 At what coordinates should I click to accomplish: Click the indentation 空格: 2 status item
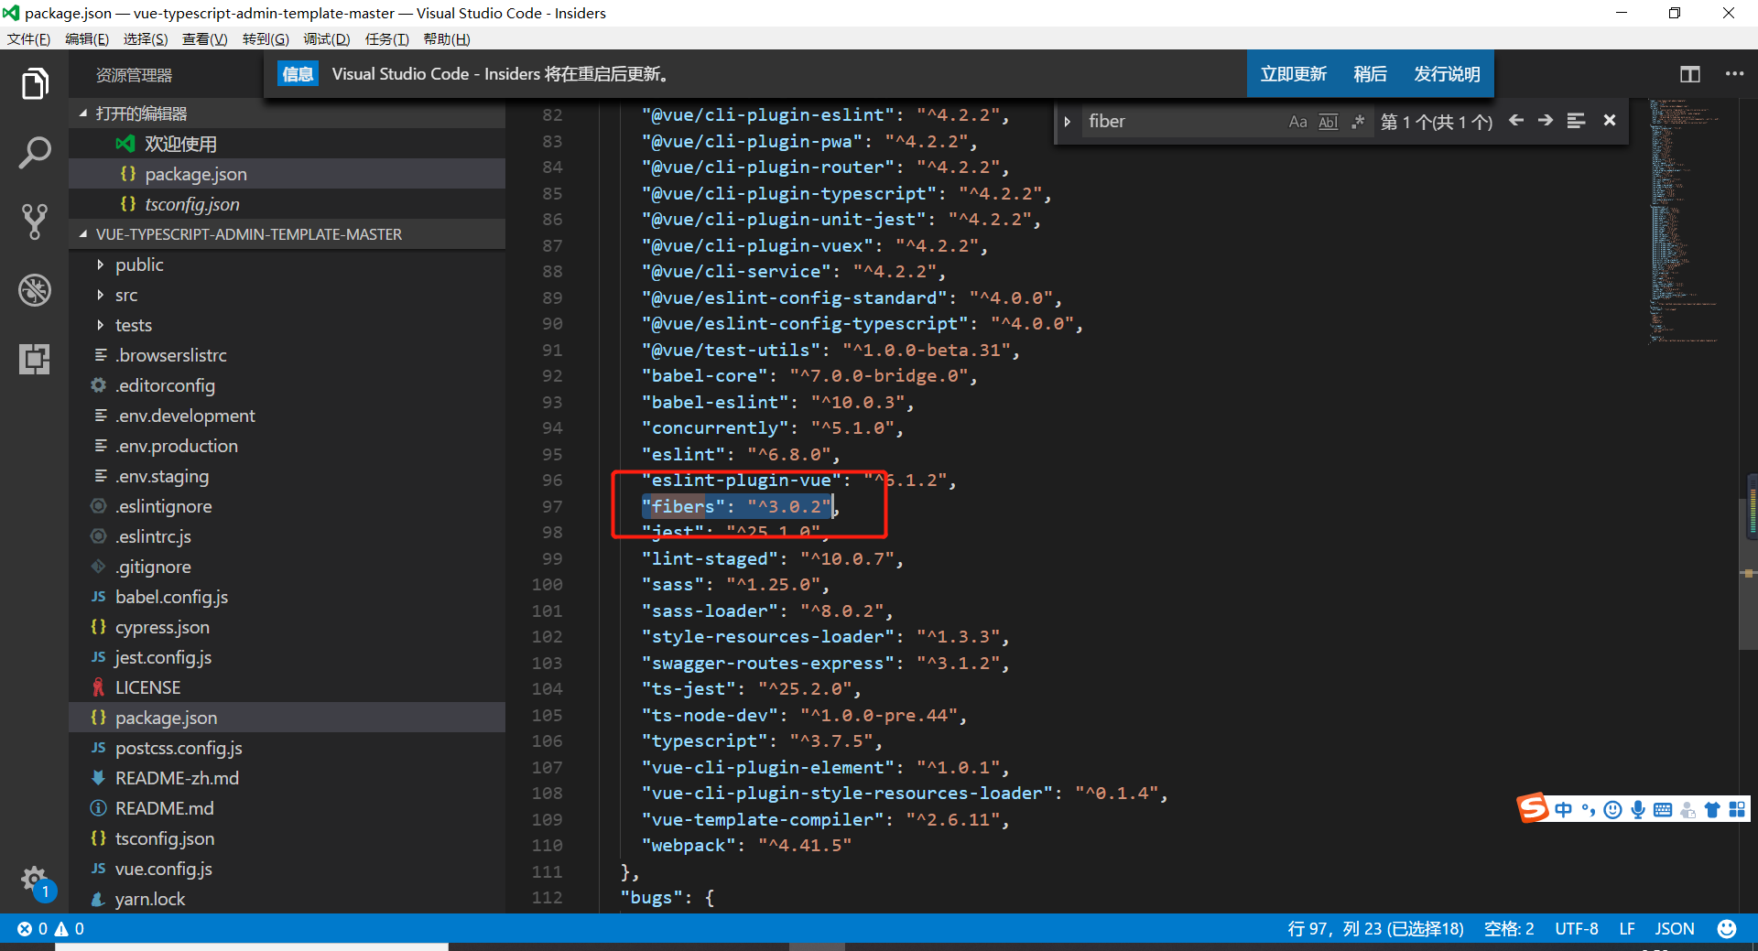pyautogui.click(x=1509, y=928)
